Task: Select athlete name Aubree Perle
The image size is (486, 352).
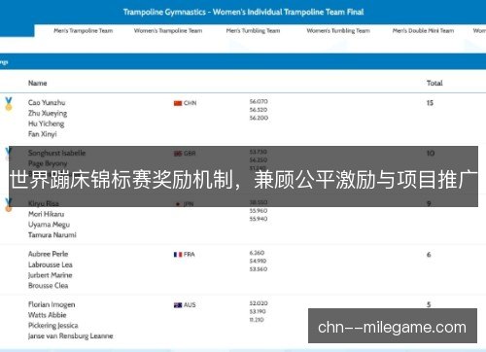Action: (x=48, y=254)
